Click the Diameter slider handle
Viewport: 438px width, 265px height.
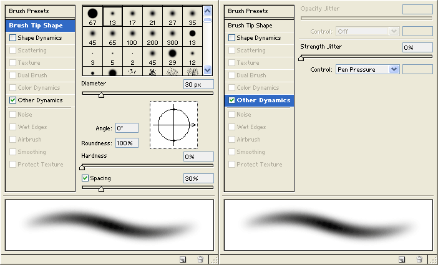pos(102,95)
